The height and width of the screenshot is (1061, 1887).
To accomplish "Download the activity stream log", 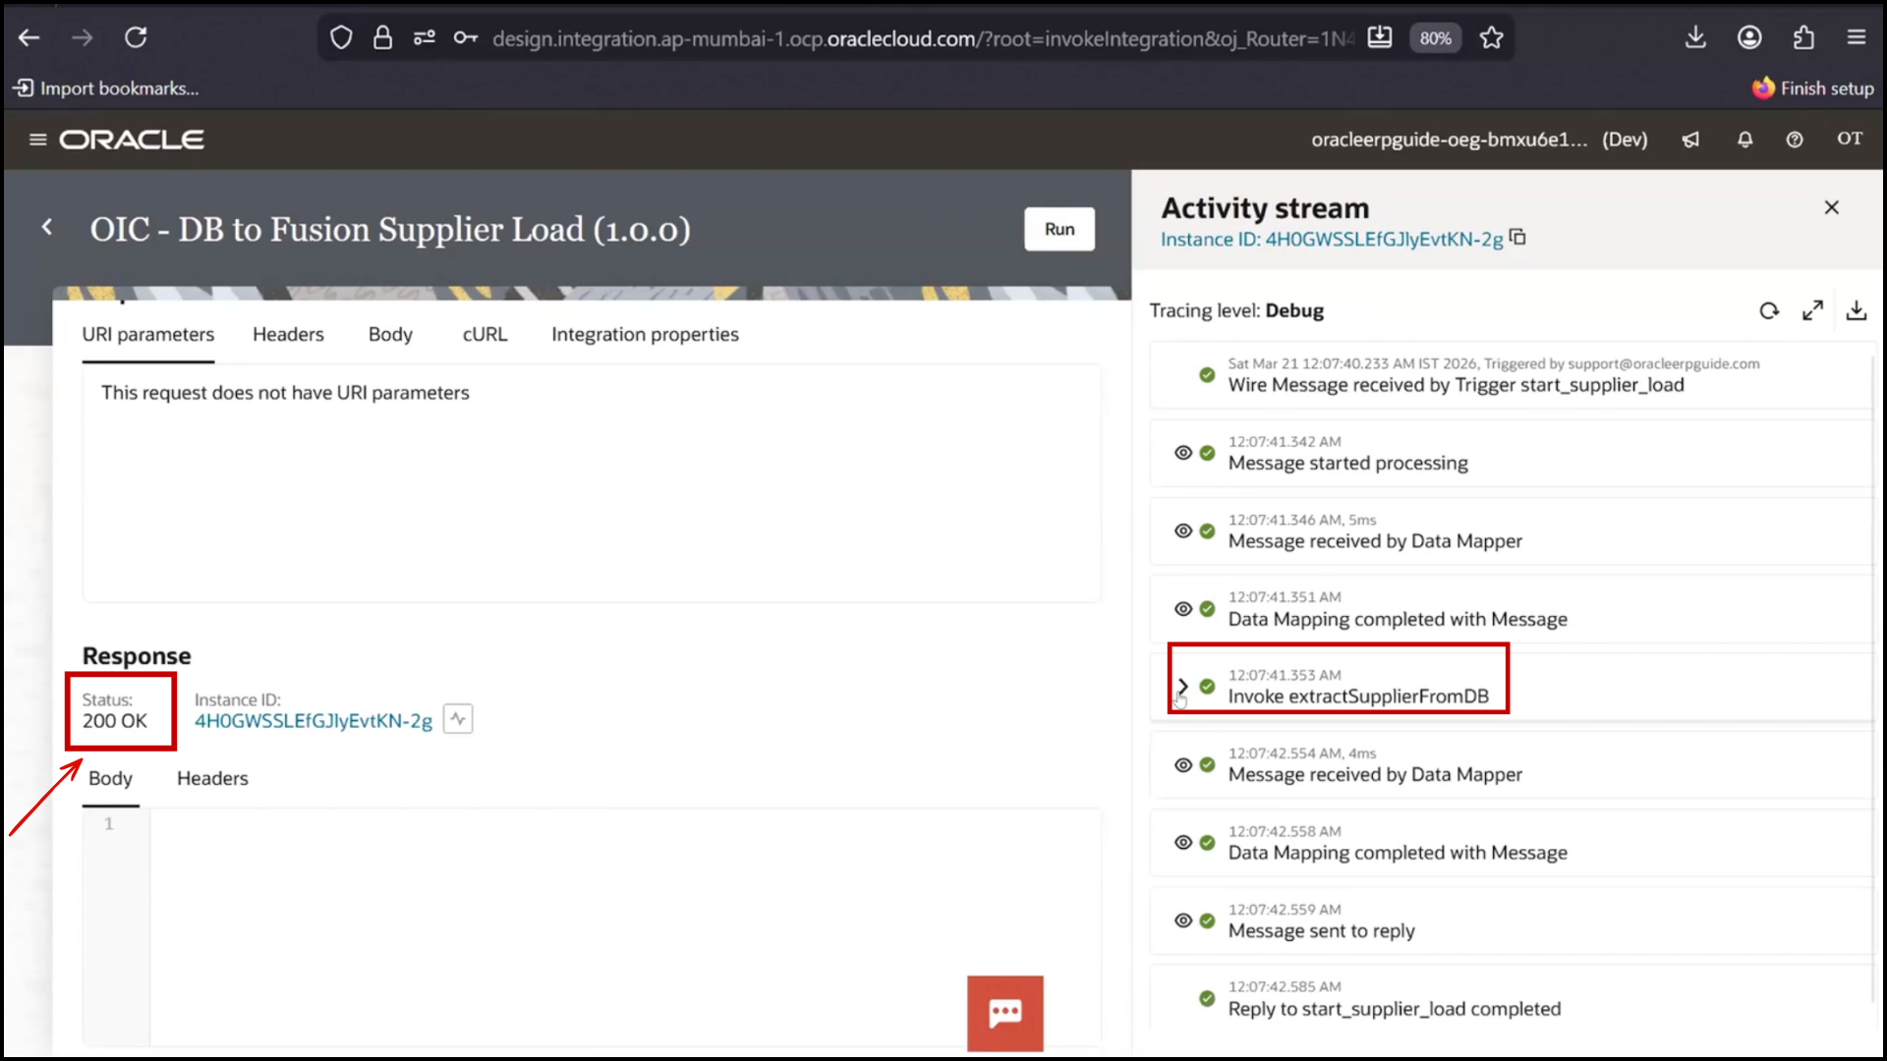I will click(x=1857, y=310).
